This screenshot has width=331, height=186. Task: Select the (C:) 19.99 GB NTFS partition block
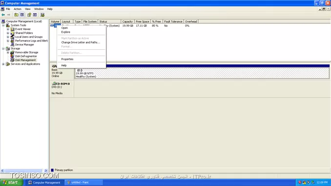coord(202,73)
